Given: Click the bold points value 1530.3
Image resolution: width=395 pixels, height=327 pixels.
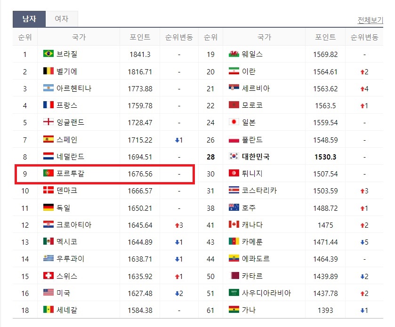Looking at the screenshot, I should 325,157.
